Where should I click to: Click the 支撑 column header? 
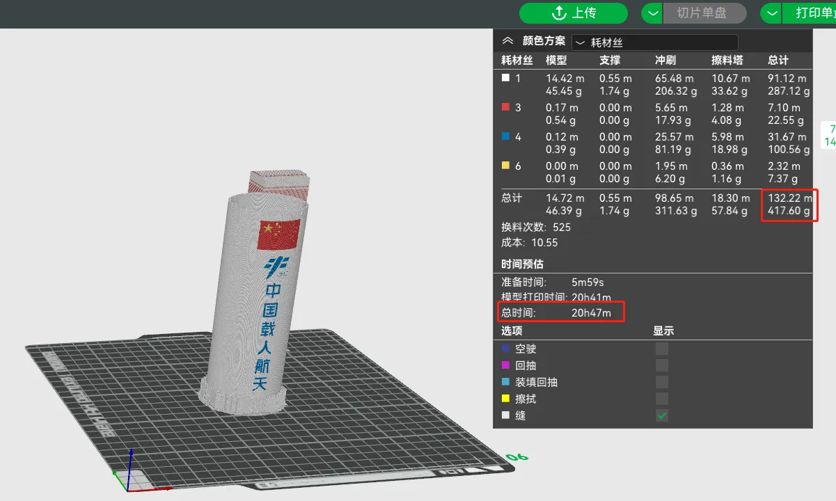point(610,61)
